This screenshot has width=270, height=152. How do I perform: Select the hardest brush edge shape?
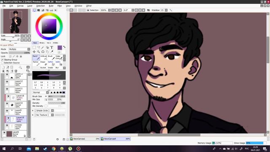coord(64,92)
